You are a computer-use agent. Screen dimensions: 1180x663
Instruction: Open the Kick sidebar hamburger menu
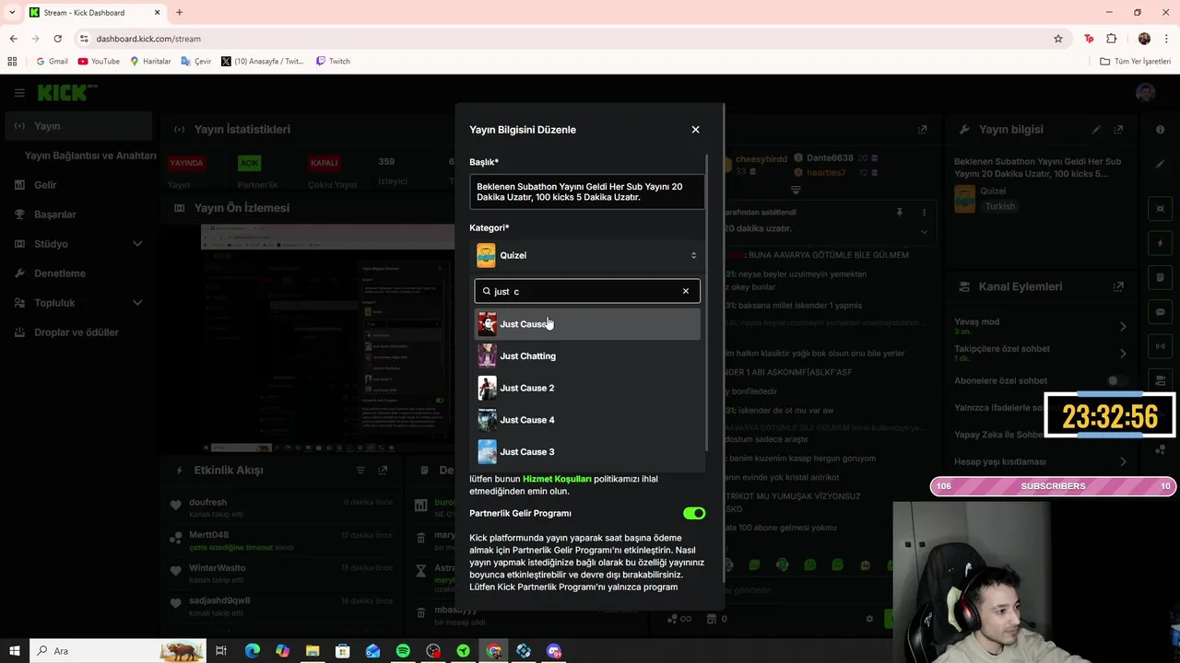[19, 93]
